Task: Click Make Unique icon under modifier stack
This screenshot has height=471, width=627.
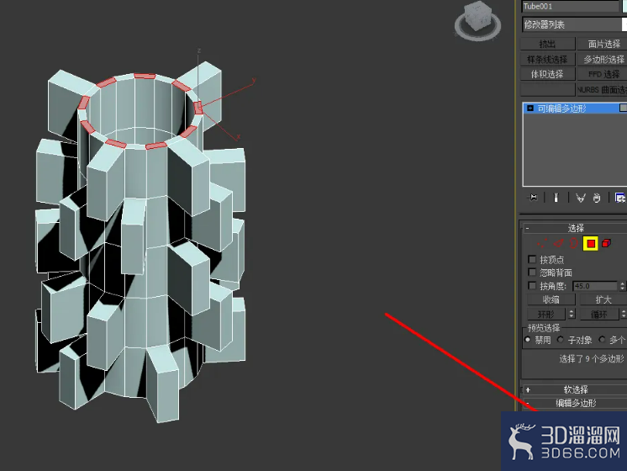Action: click(580, 198)
